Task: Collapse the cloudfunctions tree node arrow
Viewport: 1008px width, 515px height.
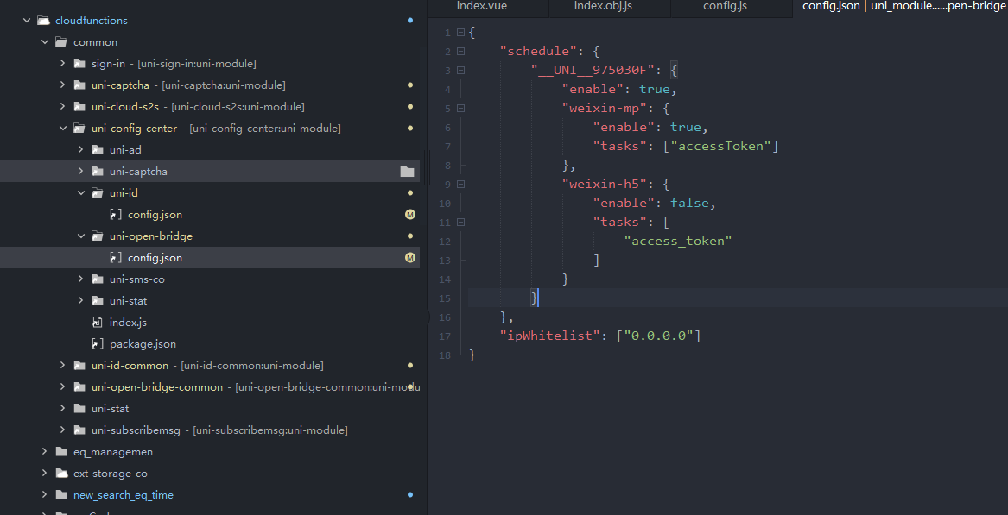Action: [x=27, y=21]
